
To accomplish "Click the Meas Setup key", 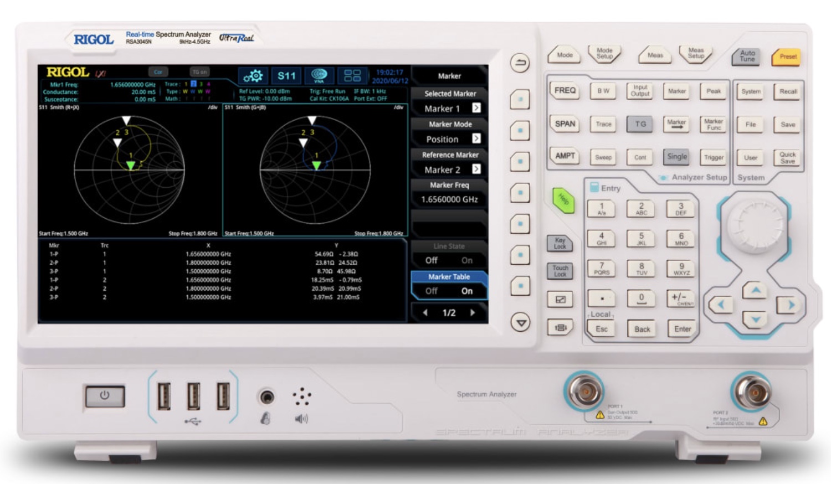I will click(696, 54).
